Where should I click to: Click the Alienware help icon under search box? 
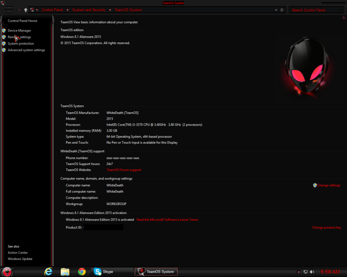click(x=344, y=17)
